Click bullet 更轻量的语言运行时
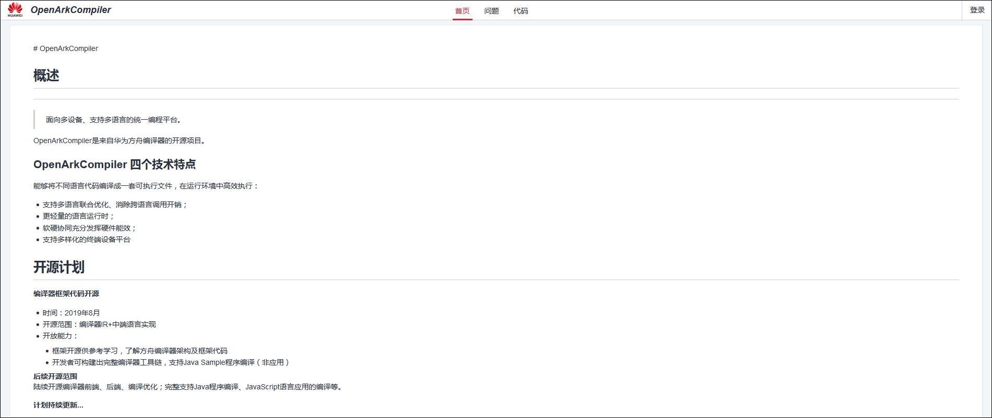The image size is (992, 418). [x=78, y=216]
